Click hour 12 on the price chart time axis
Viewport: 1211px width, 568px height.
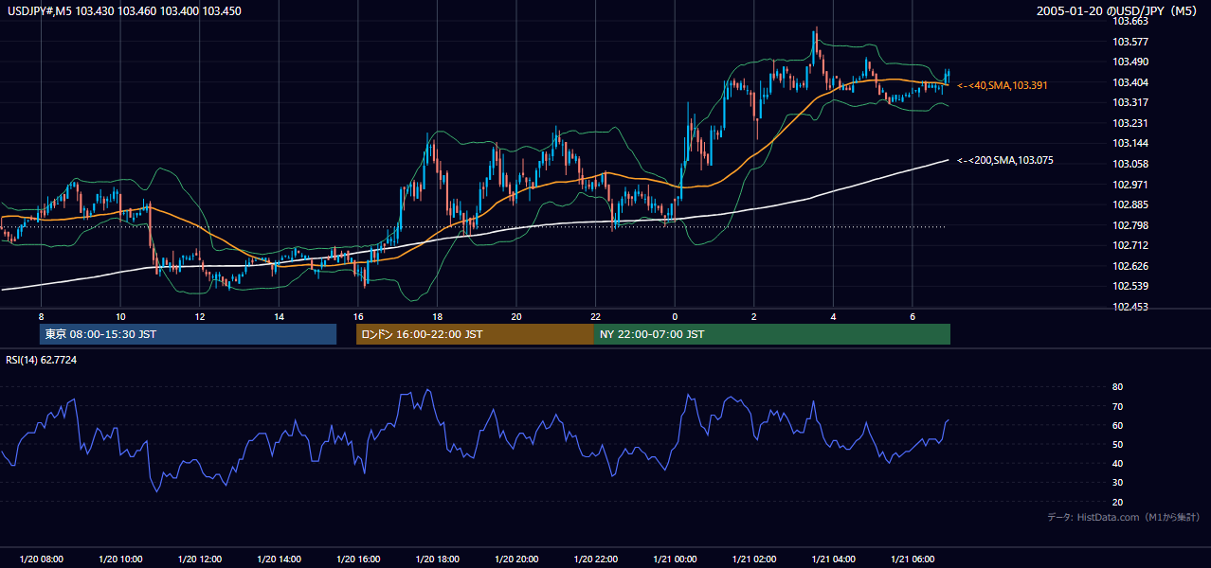[199, 316]
